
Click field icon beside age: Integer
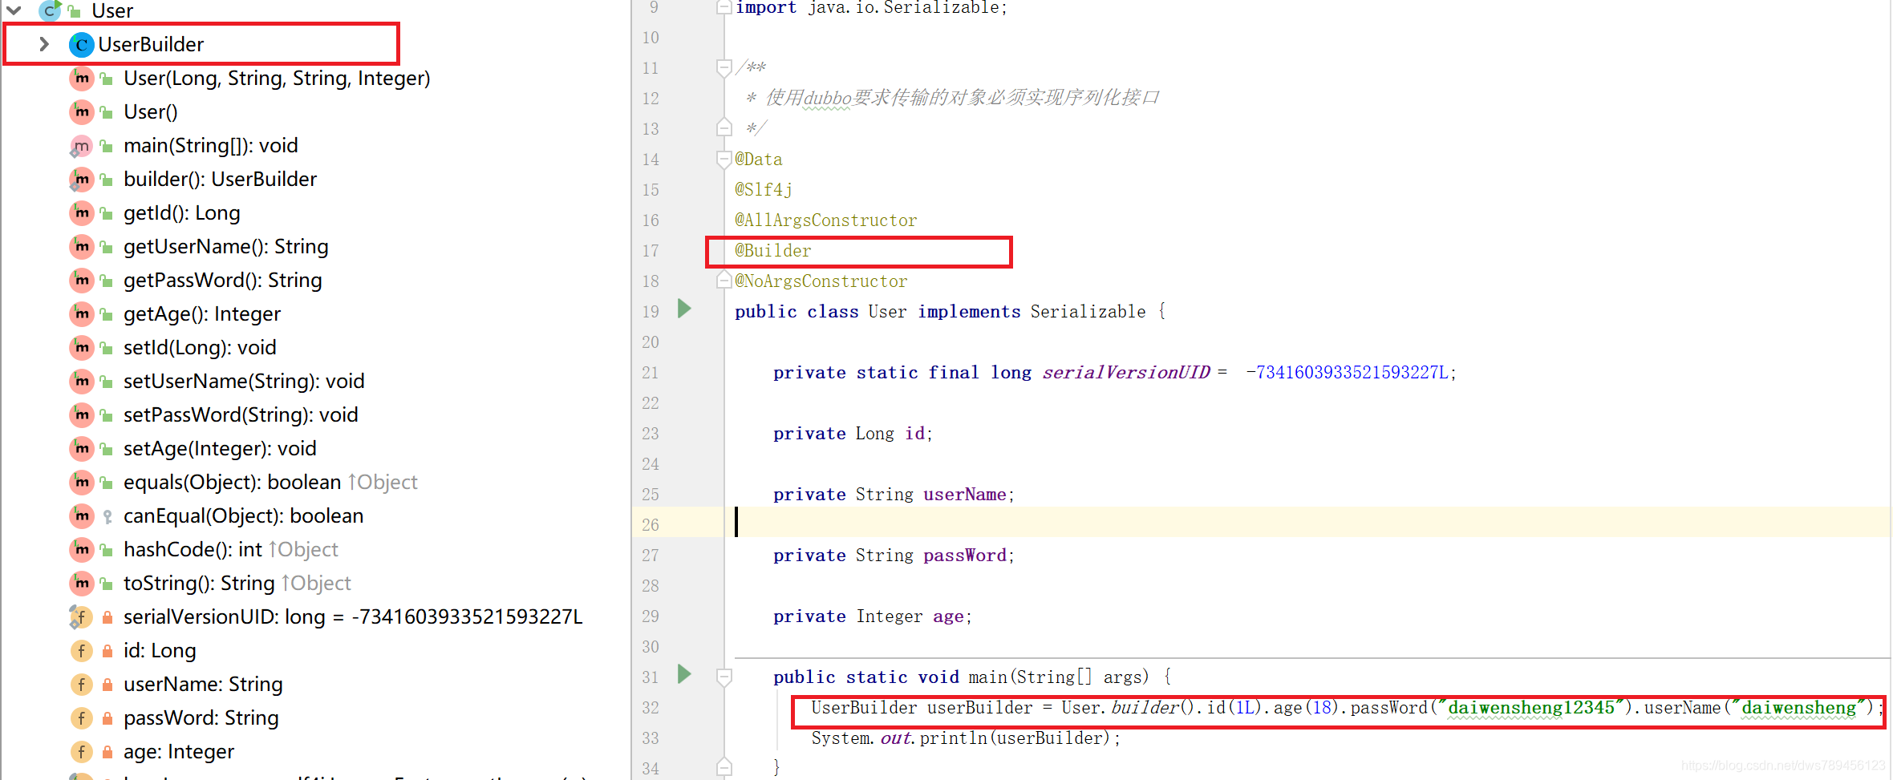point(81,751)
